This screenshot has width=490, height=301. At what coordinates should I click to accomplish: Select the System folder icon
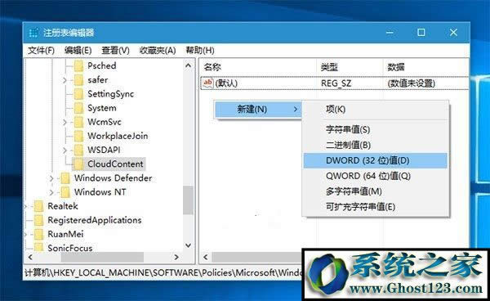pos(78,108)
